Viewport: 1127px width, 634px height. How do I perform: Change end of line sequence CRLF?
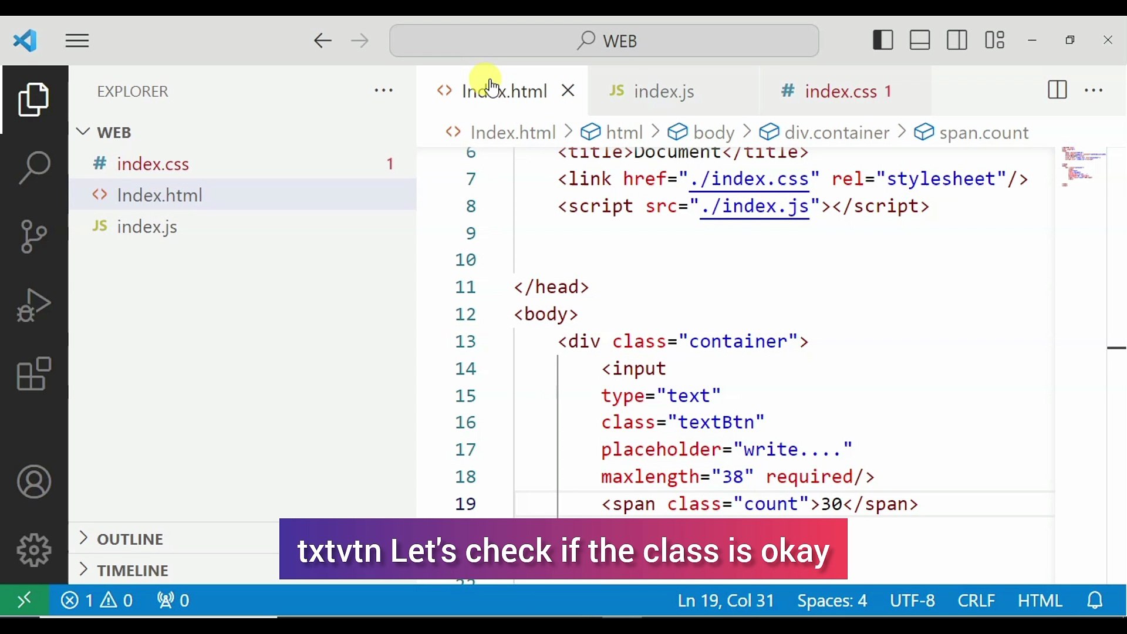pyautogui.click(x=977, y=601)
